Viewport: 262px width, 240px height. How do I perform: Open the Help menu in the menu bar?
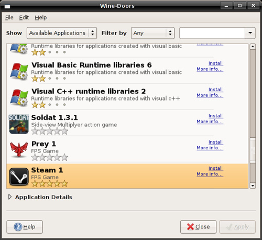click(x=41, y=17)
